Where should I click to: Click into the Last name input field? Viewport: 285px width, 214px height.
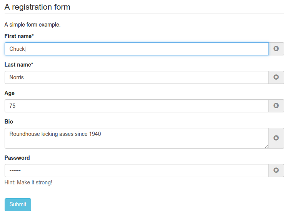point(137,77)
